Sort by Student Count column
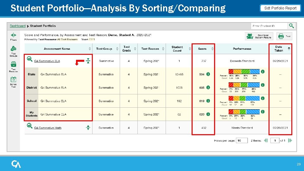 click(190, 49)
